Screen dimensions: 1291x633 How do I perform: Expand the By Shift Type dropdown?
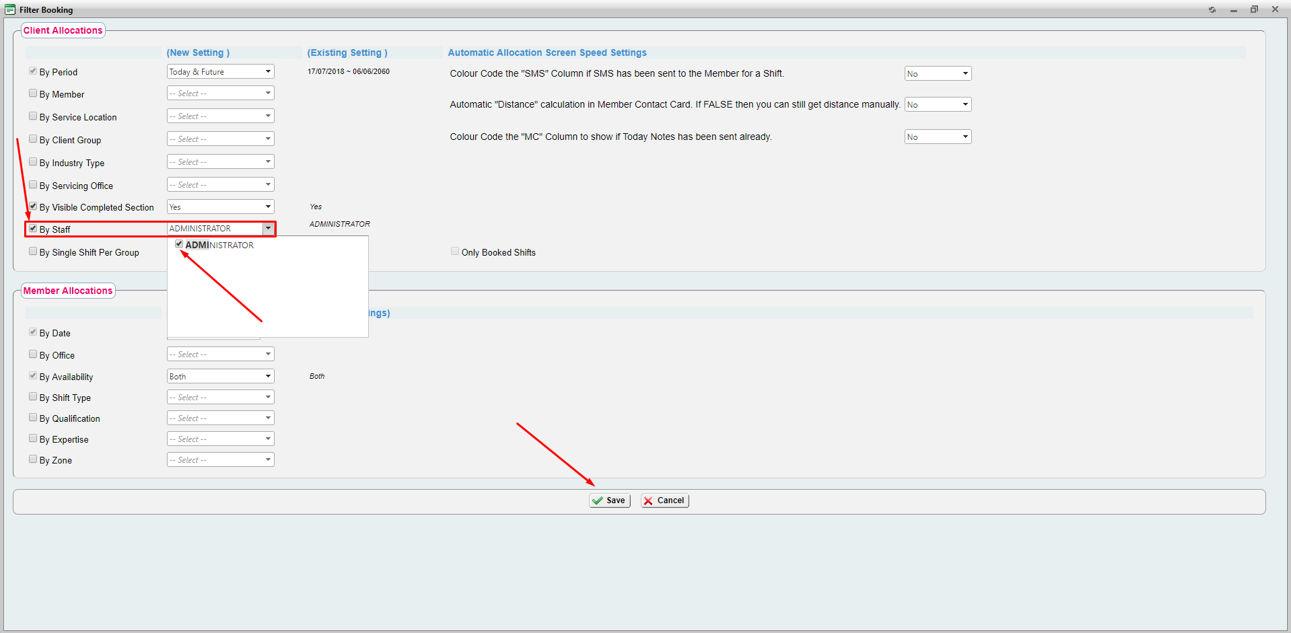click(221, 397)
